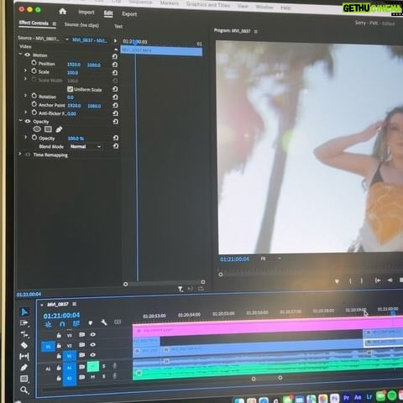The height and width of the screenshot is (403, 403).
Task: Select the Track Select Forward tool
Action: 24,323
